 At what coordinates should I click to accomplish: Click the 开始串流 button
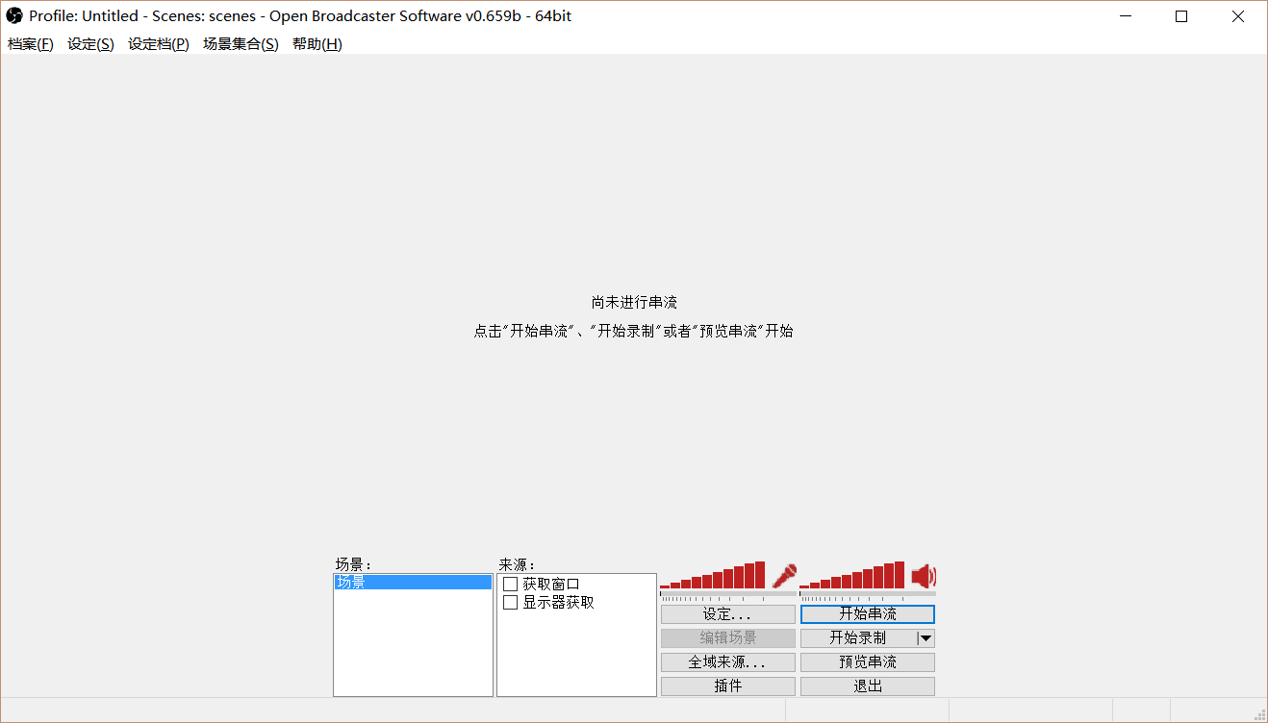(x=868, y=614)
